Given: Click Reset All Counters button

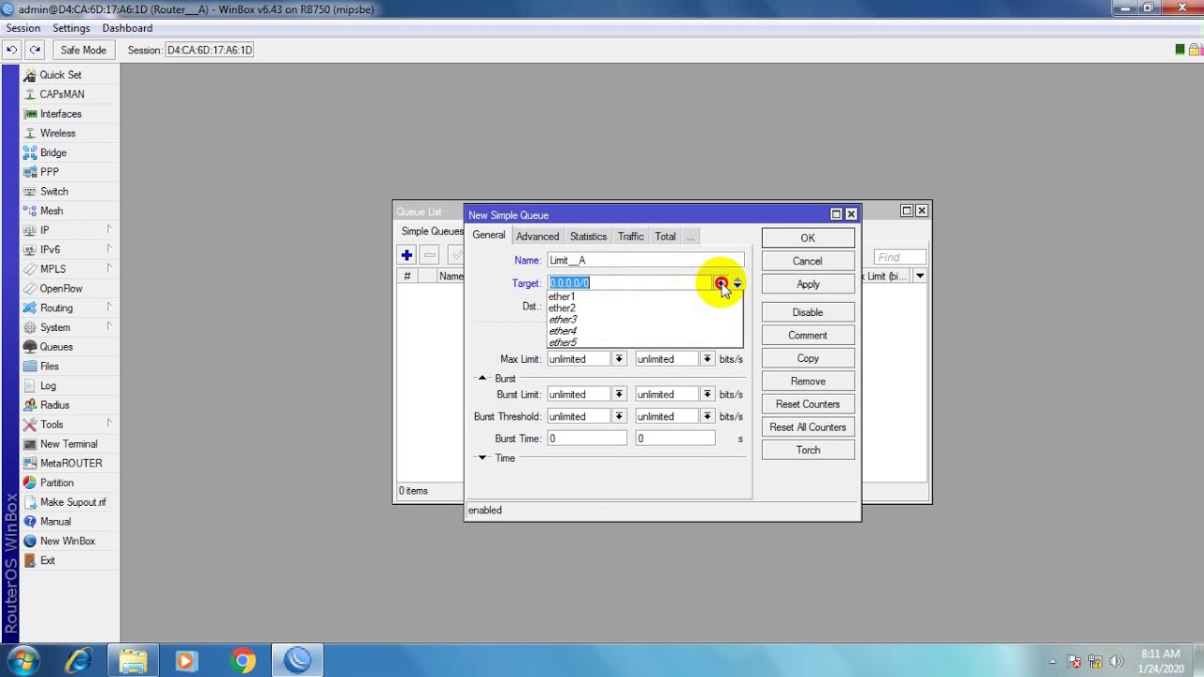Looking at the screenshot, I should [808, 427].
